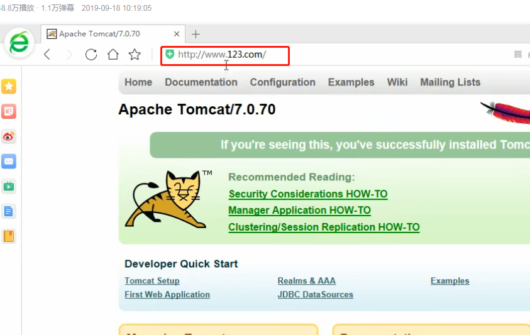The height and width of the screenshot is (335, 530).
Task: Open the Examples navigation item
Action: [351, 82]
